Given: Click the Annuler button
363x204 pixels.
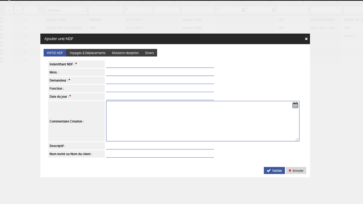Looking at the screenshot, I should pos(296,171).
